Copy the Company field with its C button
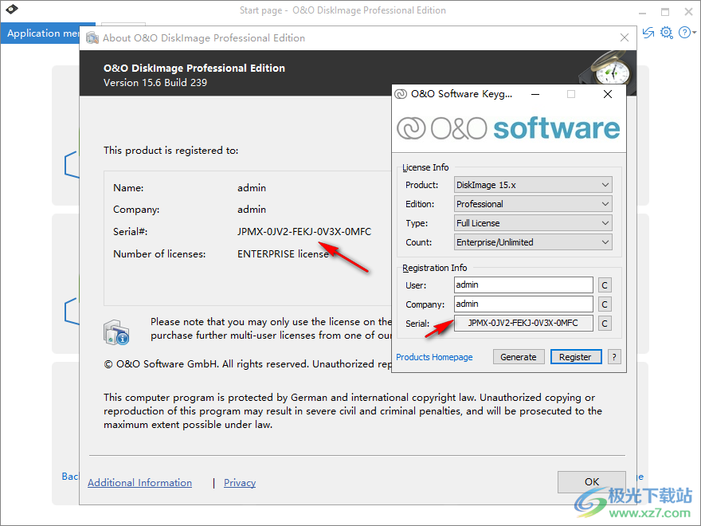Viewport: 701px width, 526px height. pyautogui.click(x=603, y=304)
